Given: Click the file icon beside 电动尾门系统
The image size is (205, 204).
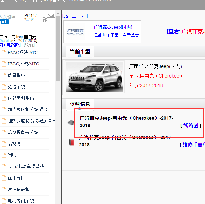Looking at the screenshot, I should (x=4, y=201).
